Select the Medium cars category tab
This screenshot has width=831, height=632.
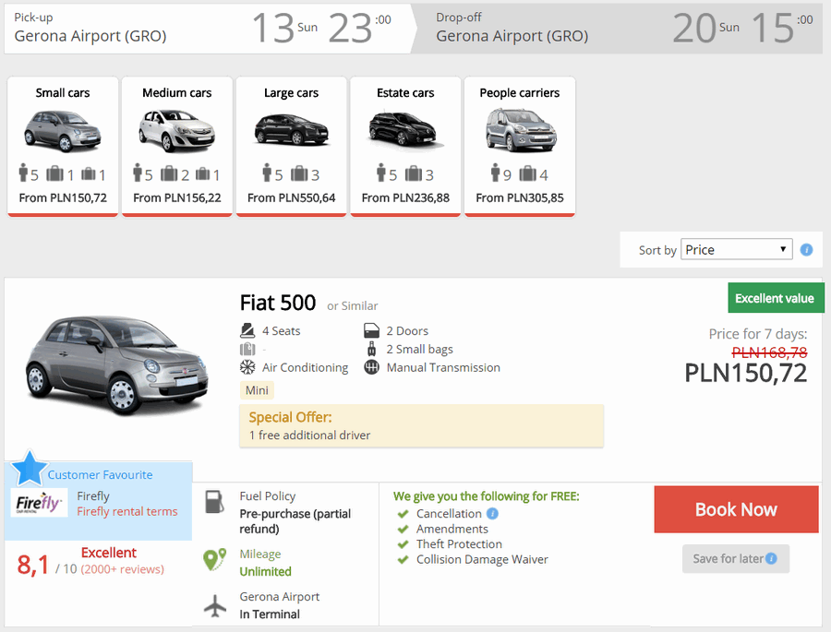(x=177, y=146)
